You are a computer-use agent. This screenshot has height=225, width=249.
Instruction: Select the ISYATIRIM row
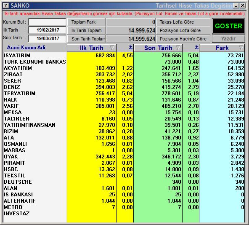124,55
